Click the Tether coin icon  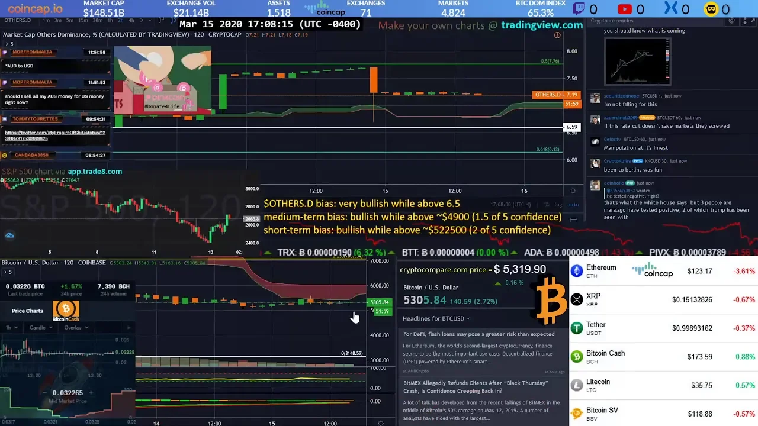point(577,328)
